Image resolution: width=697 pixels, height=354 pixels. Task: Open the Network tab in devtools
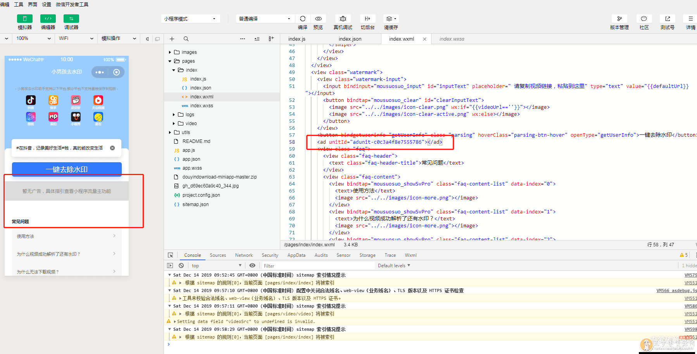244,255
